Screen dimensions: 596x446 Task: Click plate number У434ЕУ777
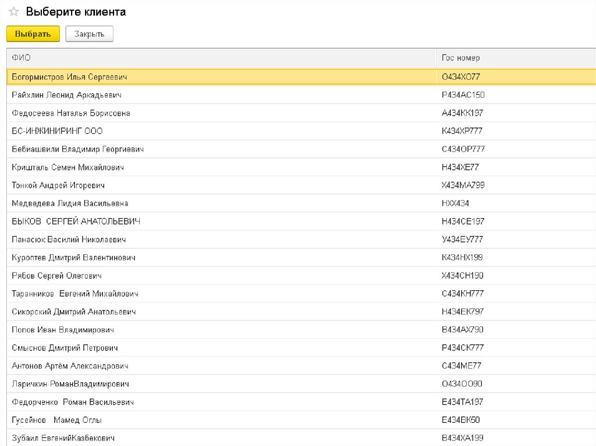coord(462,240)
